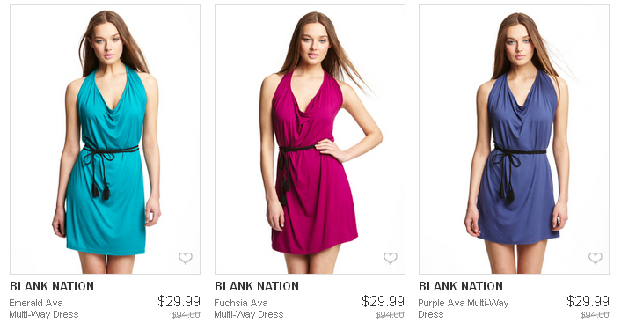This screenshot has height=323, width=621.
Task: Click Blank Nation brand above Fuchsia Ava
Action: [257, 286]
